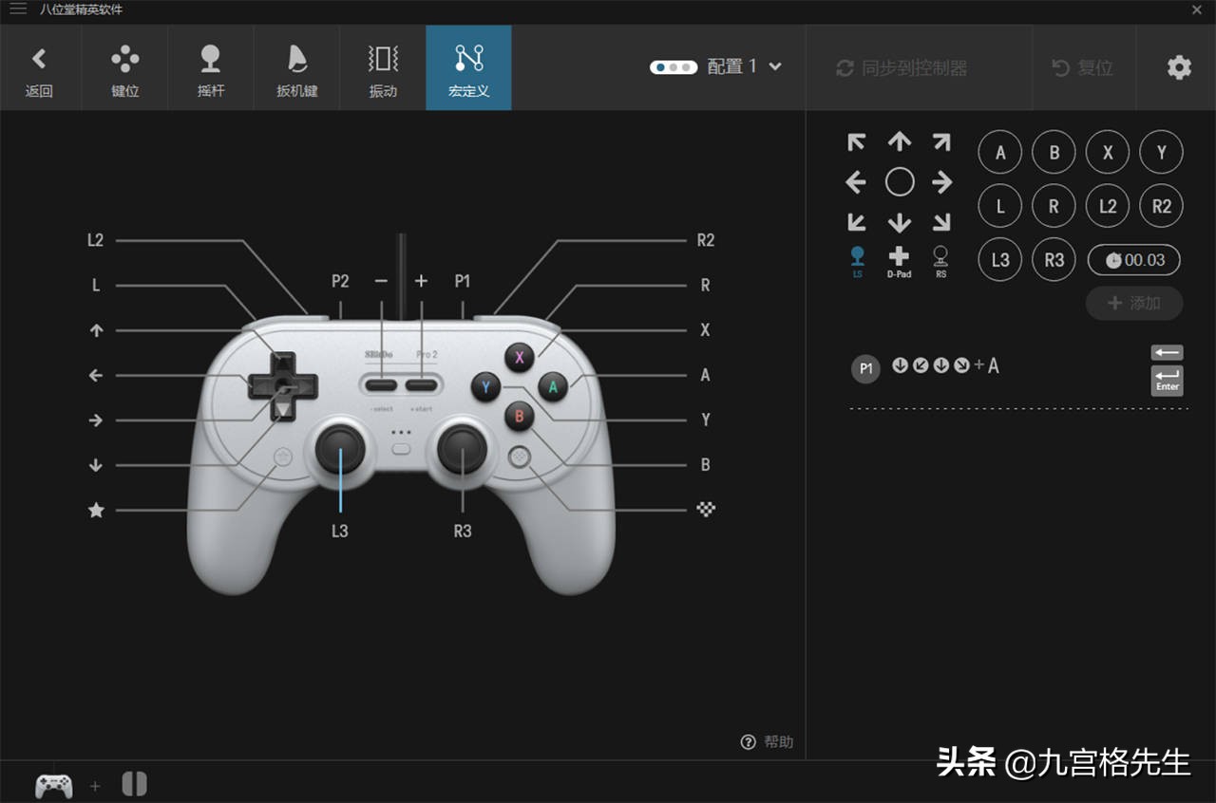Click the gamepad icon in bottom bar
1216x803 pixels.
[54, 784]
